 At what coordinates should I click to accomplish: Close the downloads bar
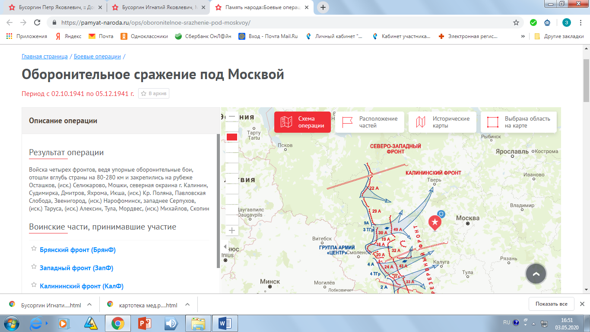coord(582,304)
